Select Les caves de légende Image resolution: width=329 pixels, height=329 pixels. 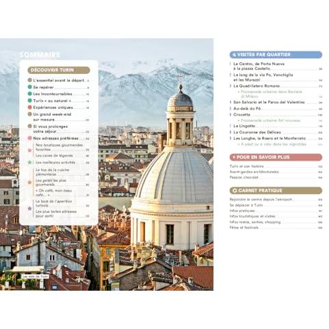(x=62, y=155)
